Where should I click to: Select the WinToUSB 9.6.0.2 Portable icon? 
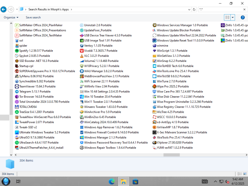tap(154, 76)
